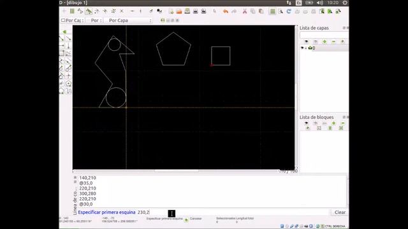Toggle snap on entity
This screenshot has height=229, width=408.
coord(89,11)
